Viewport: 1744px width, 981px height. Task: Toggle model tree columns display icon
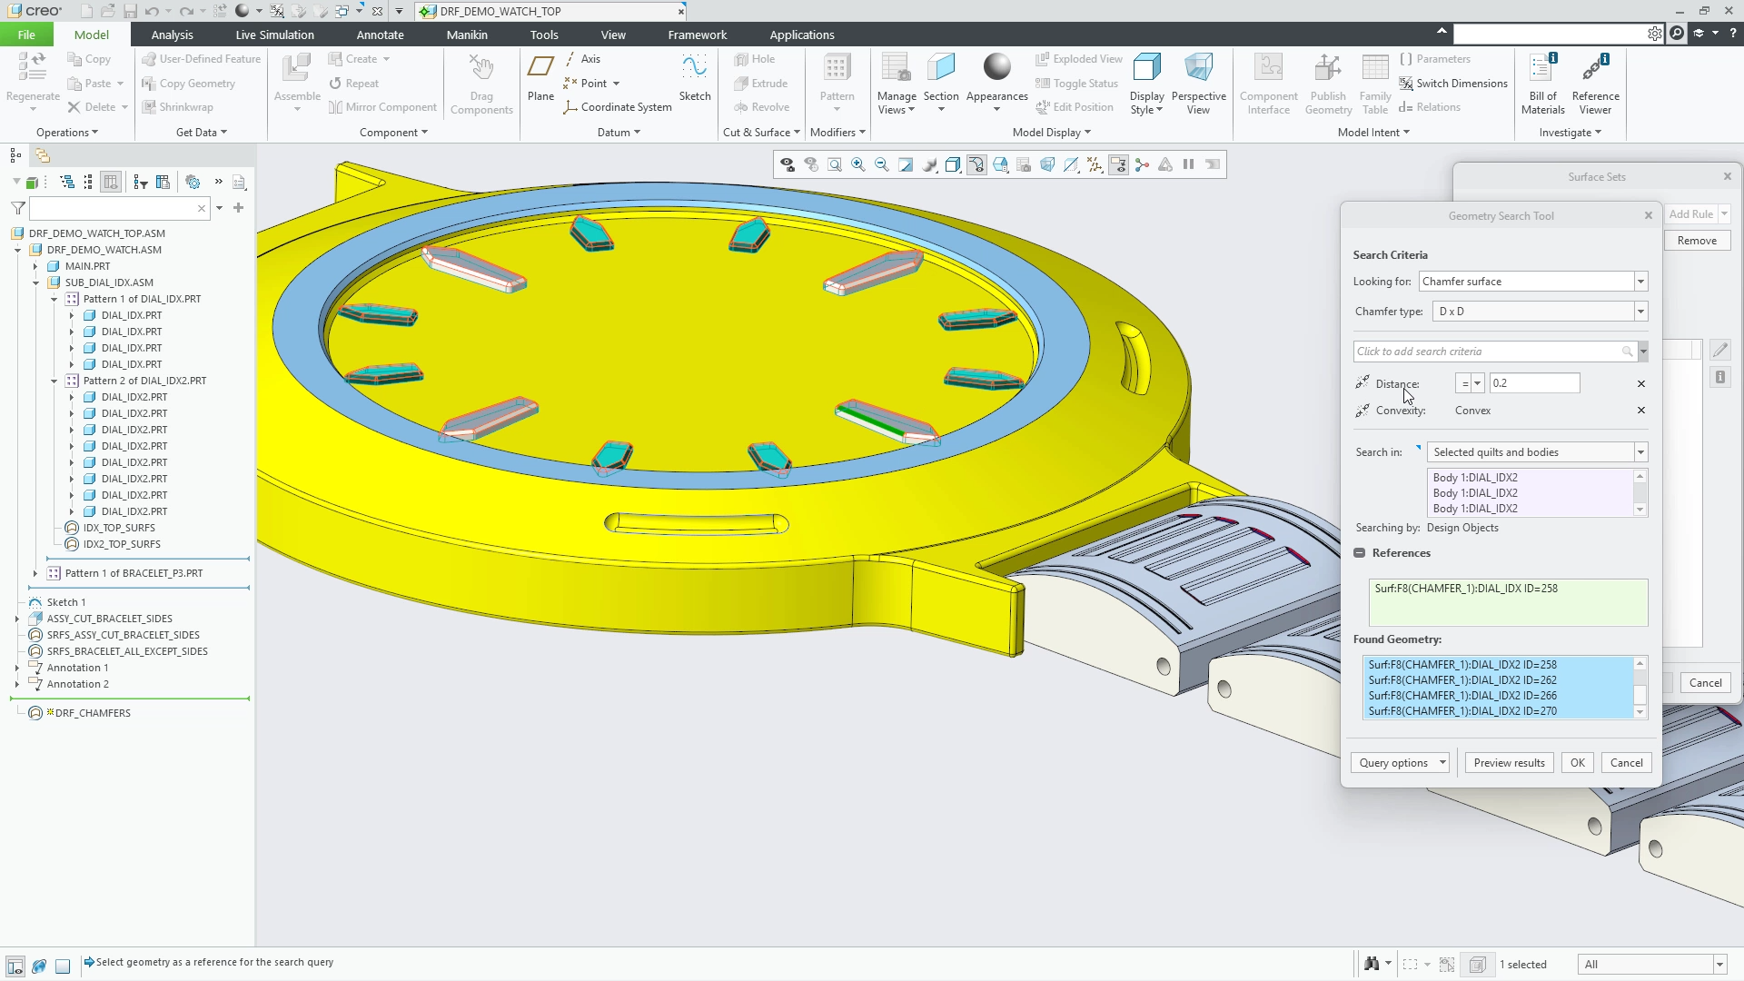pyautogui.click(x=111, y=182)
